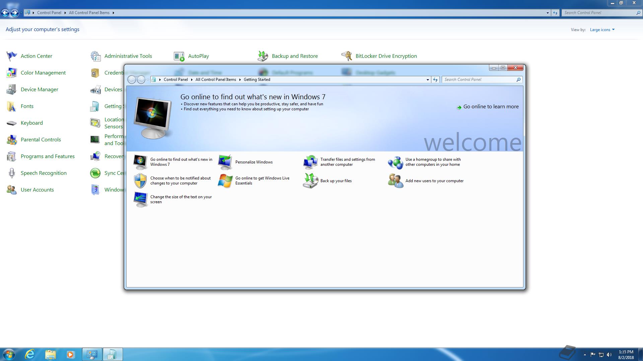Click All Control Panel Items breadcrumb in front window
The image size is (643, 361).
coord(216,80)
